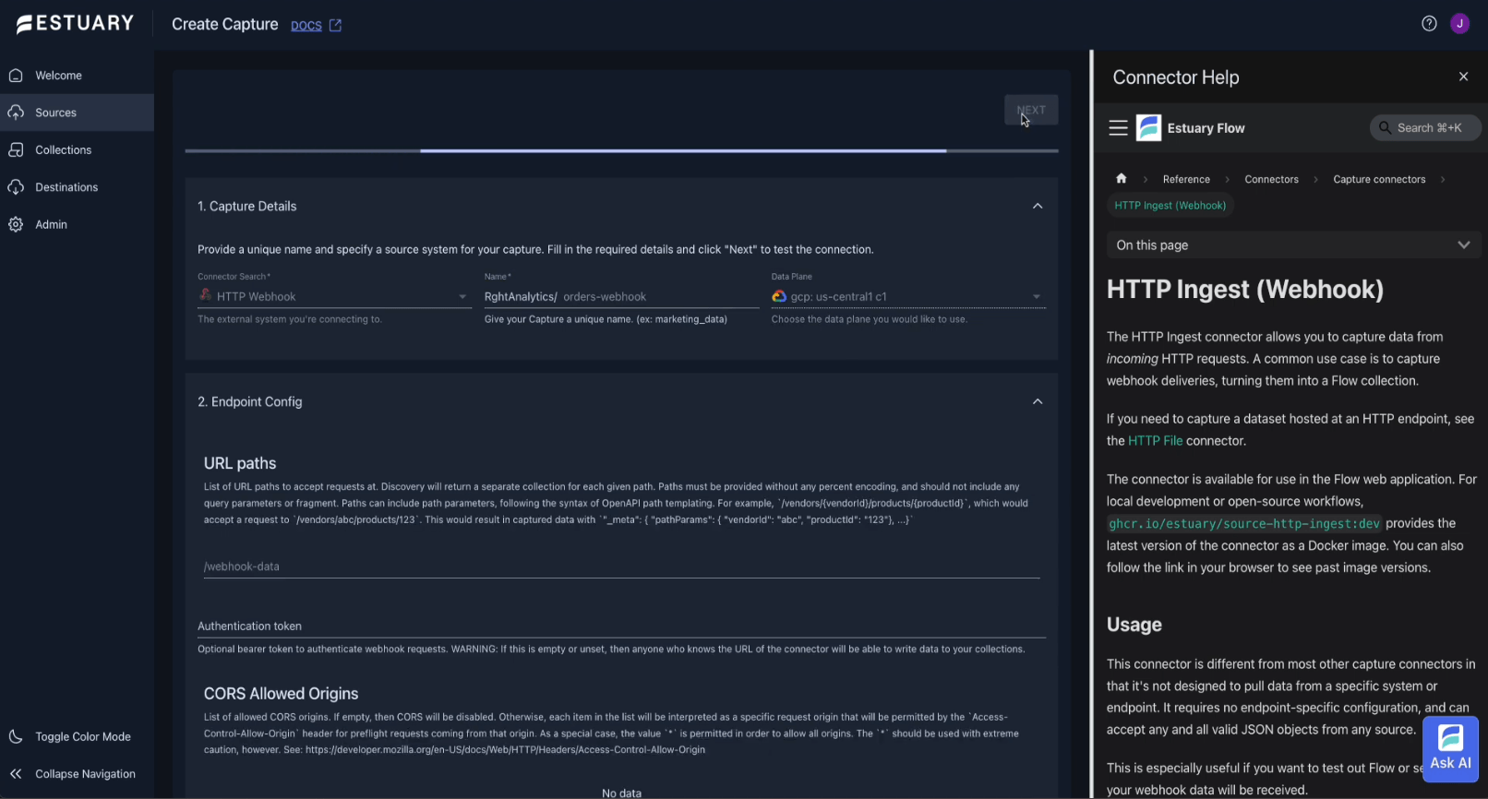The height and width of the screenshot is (799, 1488).
Task: Close the Connector Help panel
Action: tap(1463, 77)
